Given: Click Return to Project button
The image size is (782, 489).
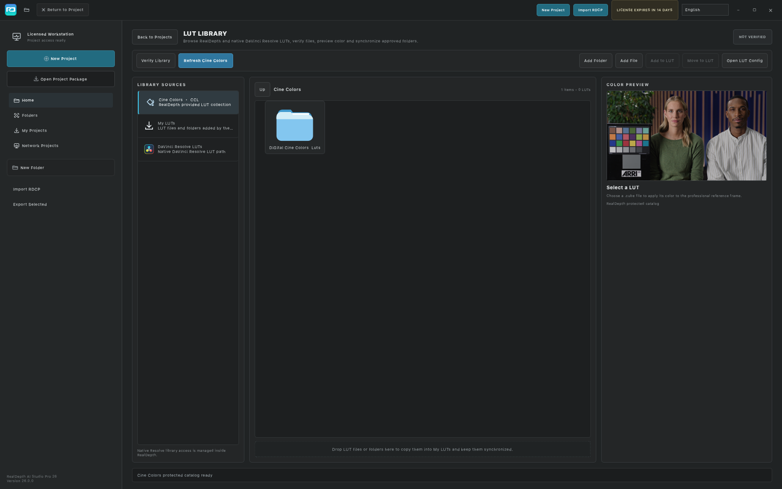Looking at the screenshot, I should click(63, 10).
